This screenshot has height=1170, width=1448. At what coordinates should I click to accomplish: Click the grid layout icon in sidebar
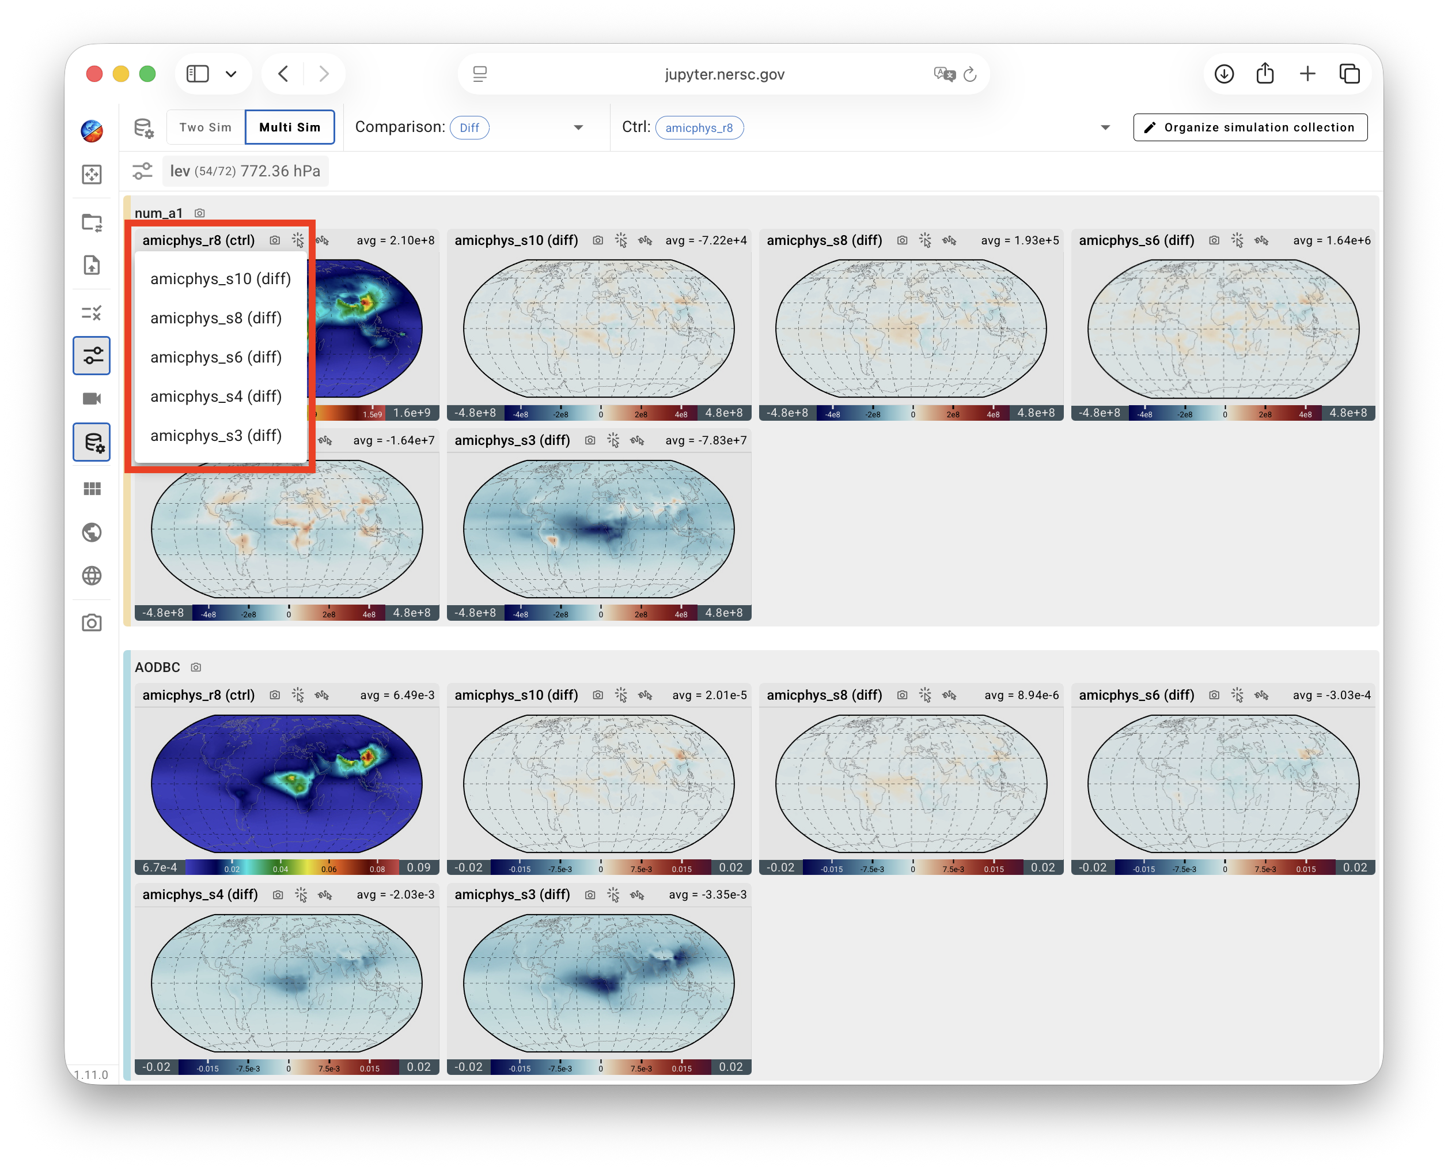point(92,489)
